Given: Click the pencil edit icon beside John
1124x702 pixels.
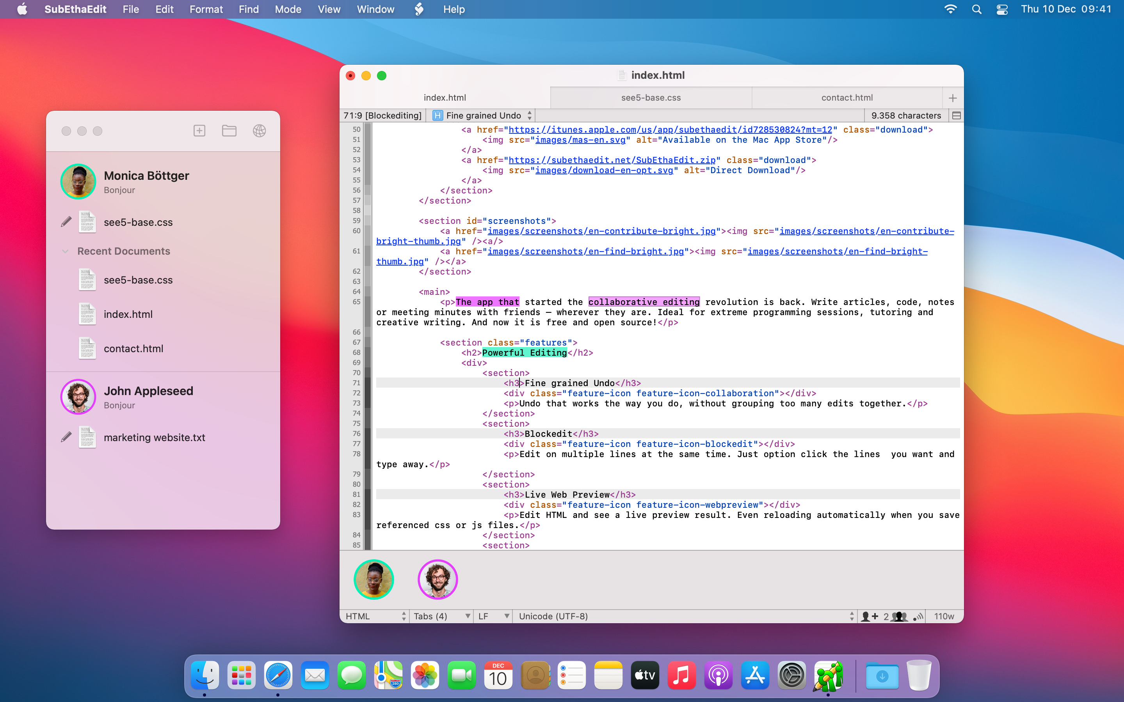Looking at the screenshot, I should coord(66,437).
